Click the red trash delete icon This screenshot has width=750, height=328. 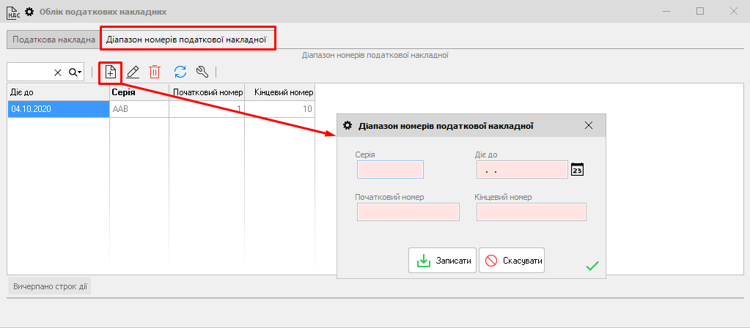(155, 72)
